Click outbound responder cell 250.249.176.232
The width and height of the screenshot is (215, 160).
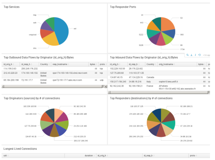(29, 68)
